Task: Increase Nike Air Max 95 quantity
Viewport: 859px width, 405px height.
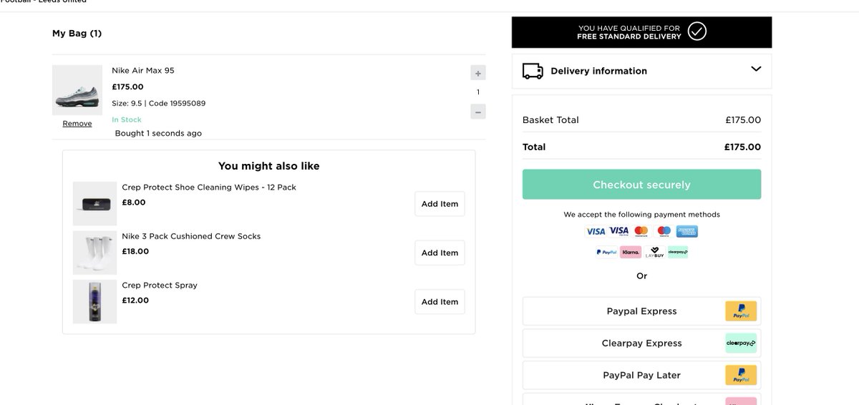Action: tap(478, 72)
